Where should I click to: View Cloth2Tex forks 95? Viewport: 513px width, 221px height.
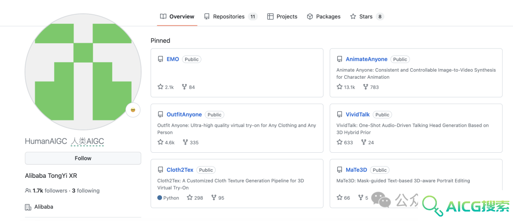point(218,197)
